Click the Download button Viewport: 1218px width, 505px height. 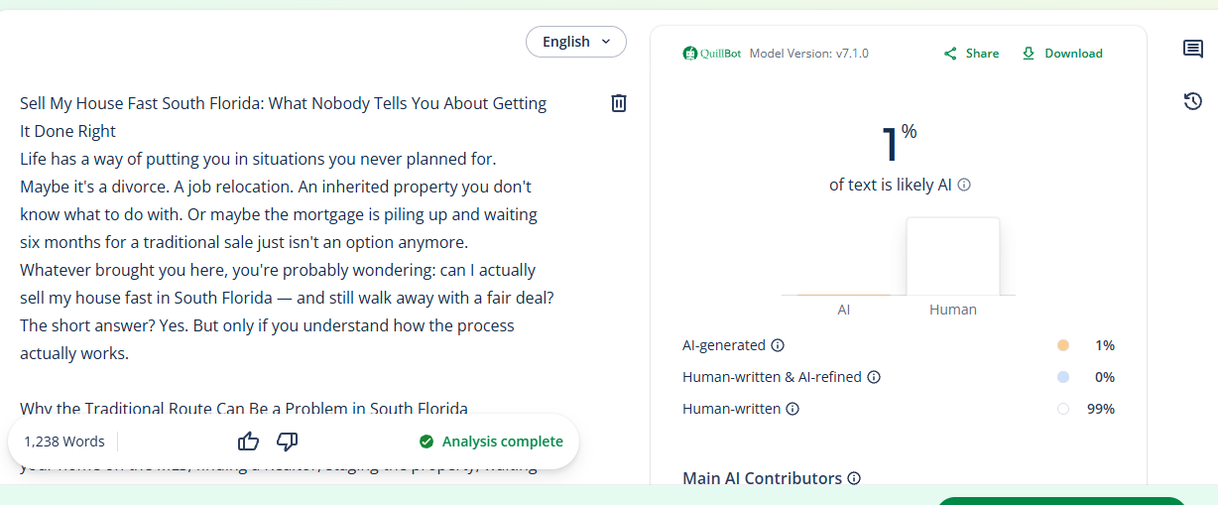(1062, 54)
